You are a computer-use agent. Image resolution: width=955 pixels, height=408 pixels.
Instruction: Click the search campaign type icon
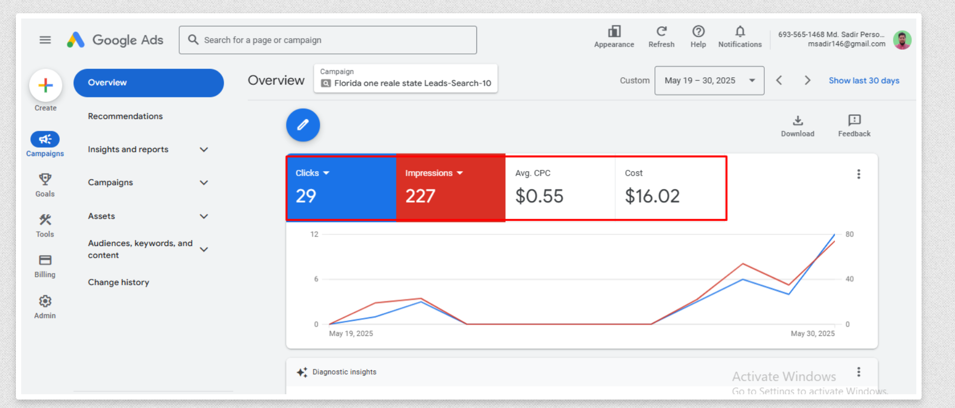click(x=326, y=83)
